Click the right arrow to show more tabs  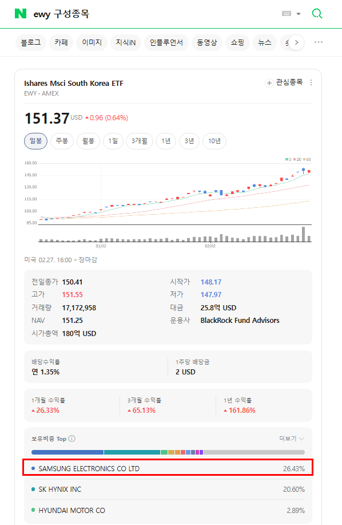tap(296, 42)
